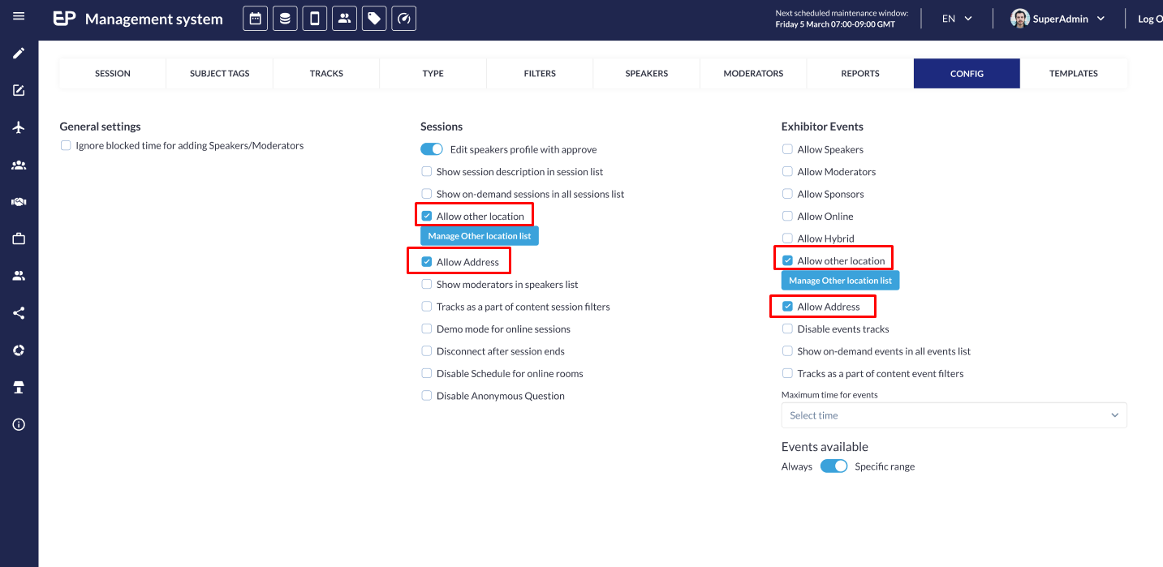
Task: Switch the Events available Always/Specific range toggle
Action: [833, 466]
